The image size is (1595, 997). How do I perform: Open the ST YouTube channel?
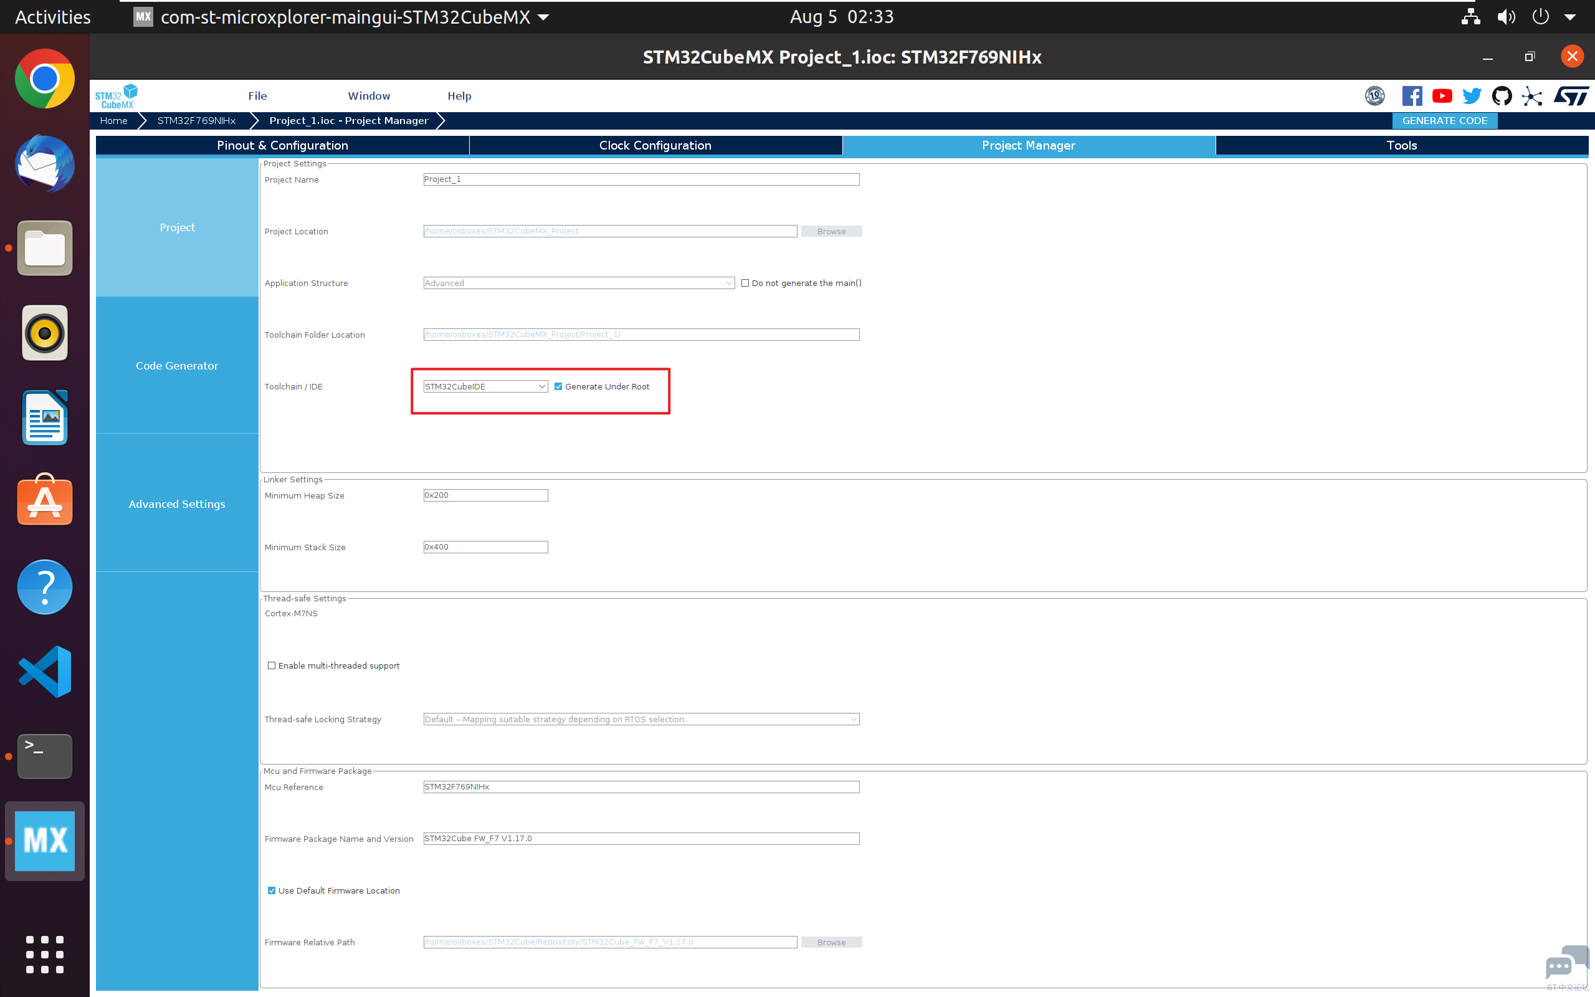coord(1442,96)
